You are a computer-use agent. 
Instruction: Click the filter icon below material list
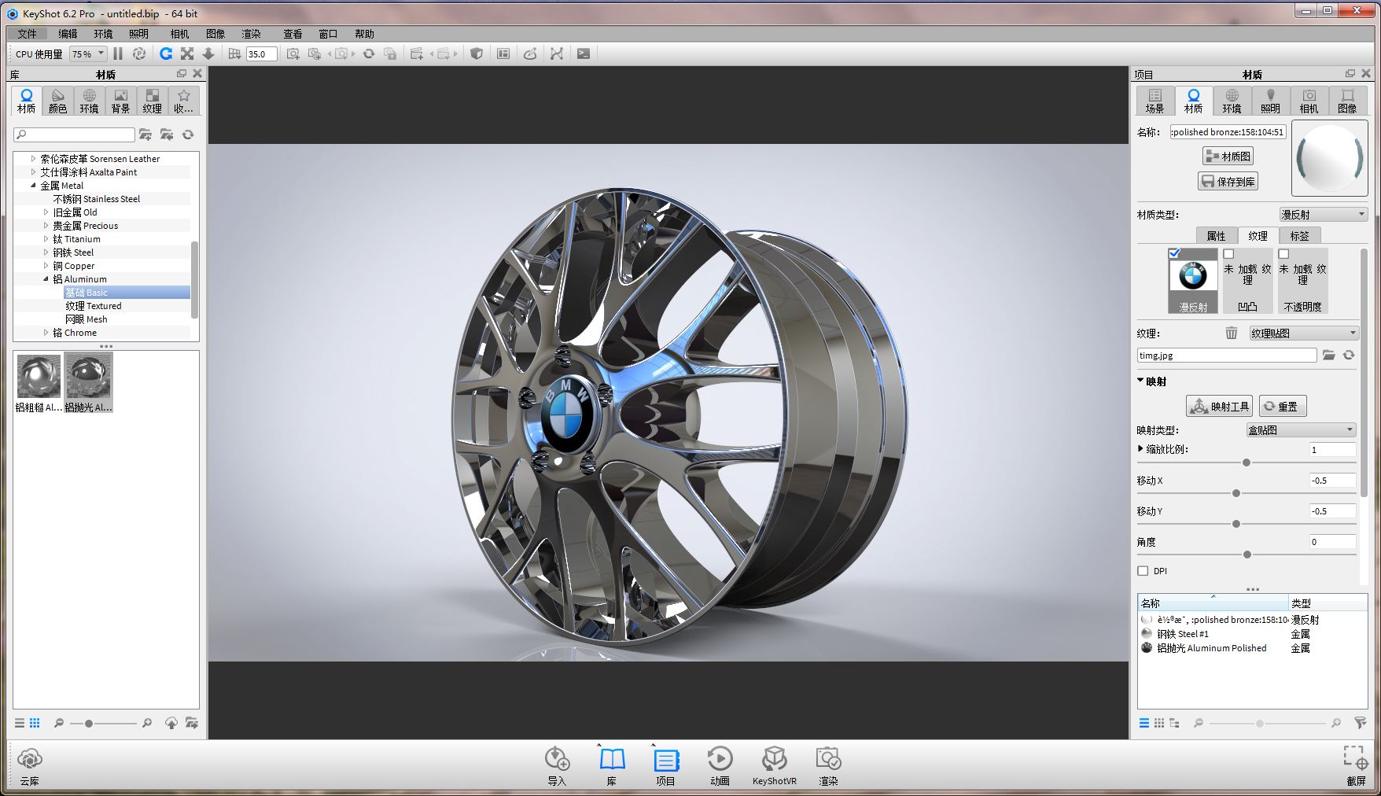(x=1360, y=723)
